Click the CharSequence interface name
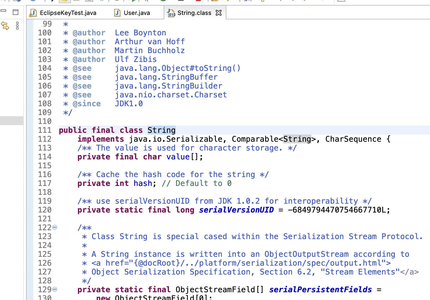 (353, 139)
